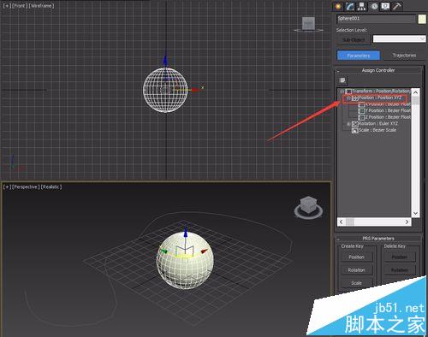Open the Modify command panel tab
Image resolution: width=428 pixels, height=337 pixels.
tap(350, 6)
